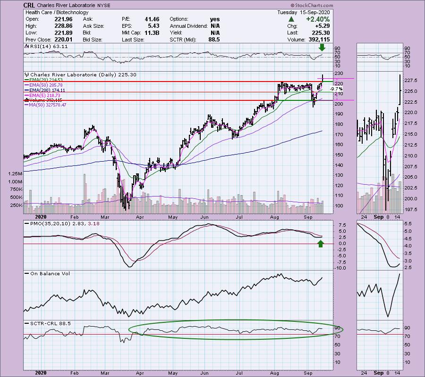The image size is (425, 377).
Task: Click the Sep label in zoom panel axis
Action: 379,217
